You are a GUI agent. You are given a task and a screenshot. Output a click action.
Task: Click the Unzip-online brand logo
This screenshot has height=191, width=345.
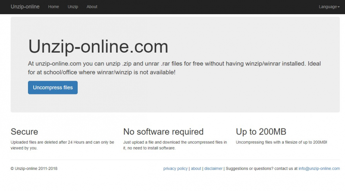coord(25,6)
